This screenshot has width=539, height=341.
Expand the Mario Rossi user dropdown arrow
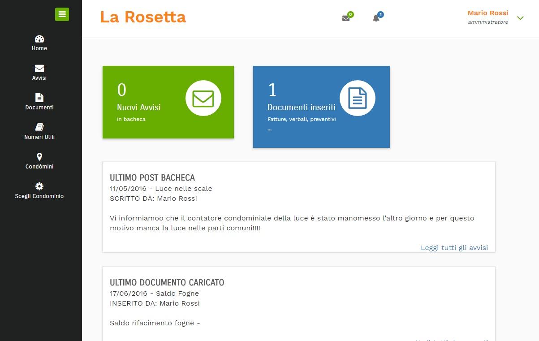520,18
